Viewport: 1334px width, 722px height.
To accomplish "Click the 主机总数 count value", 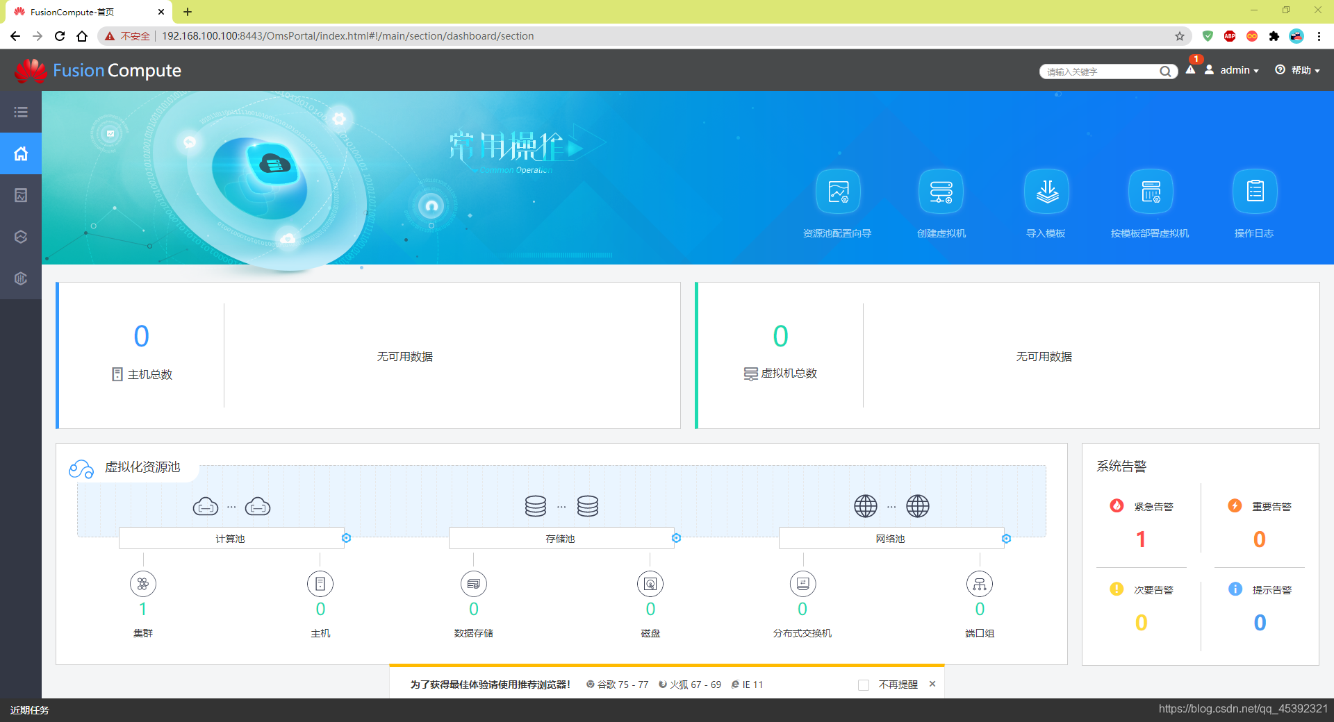I will tap(142, 336).
